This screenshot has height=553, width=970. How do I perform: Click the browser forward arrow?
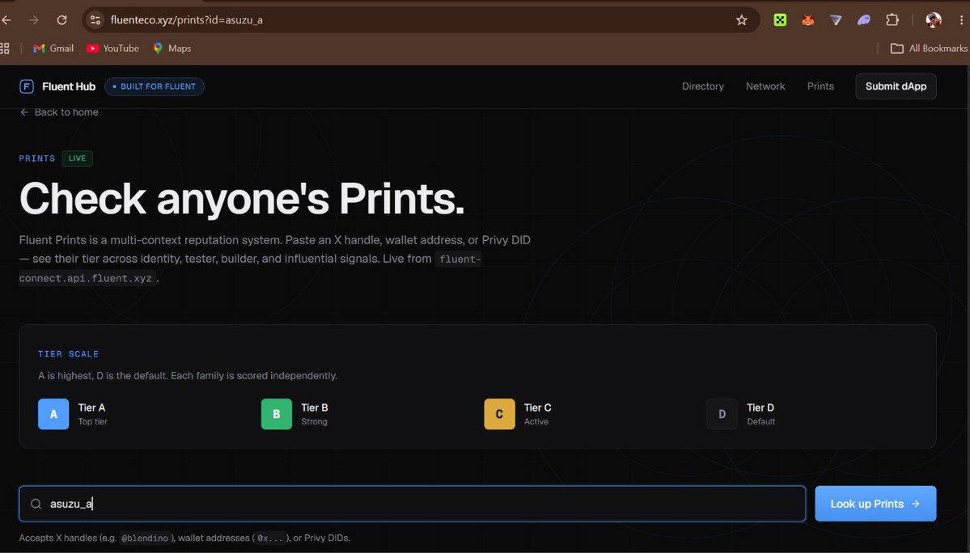(x=33, y=19)
